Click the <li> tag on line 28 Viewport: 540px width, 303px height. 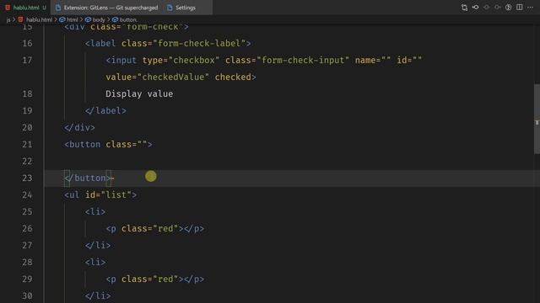tap(95, 262)
